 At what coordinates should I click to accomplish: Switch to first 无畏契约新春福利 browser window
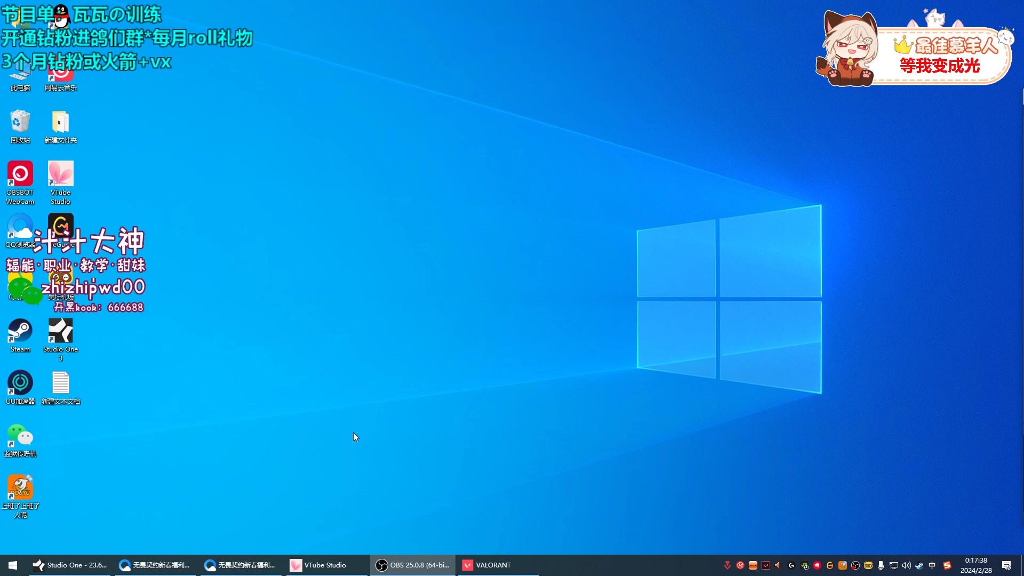coord(155,565)
